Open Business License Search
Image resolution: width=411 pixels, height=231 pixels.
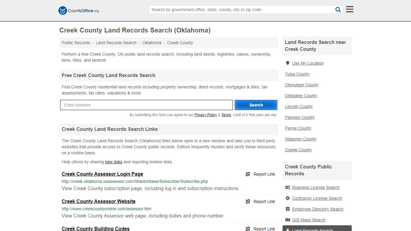click(x=316, y=187)
